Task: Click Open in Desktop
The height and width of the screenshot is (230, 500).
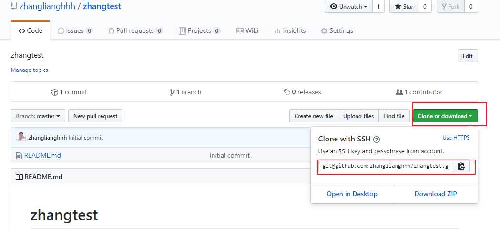Action: click(352, 194)
